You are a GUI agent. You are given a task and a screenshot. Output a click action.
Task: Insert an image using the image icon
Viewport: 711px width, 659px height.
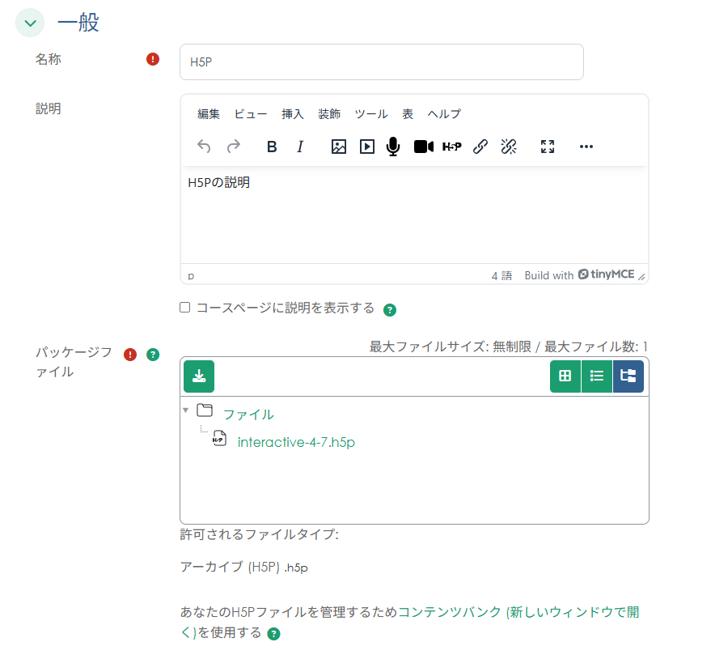coord(339,147)
